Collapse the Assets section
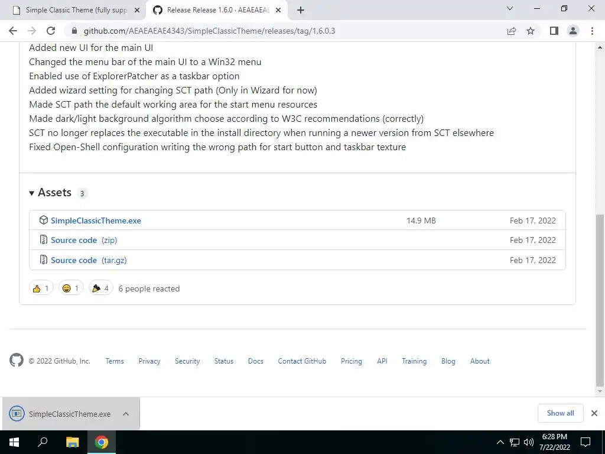 point(51,193)
